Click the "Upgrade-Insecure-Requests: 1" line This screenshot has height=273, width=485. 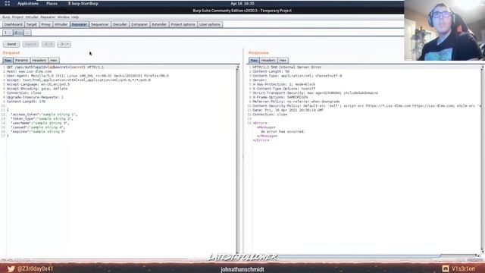tap(35, 97)
